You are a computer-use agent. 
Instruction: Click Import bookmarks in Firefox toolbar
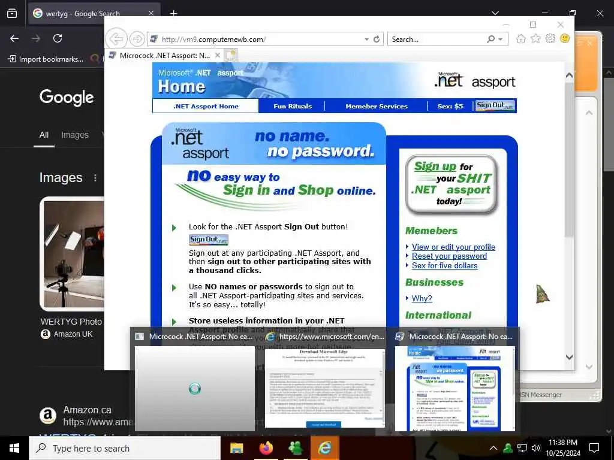tap(46, 59)
